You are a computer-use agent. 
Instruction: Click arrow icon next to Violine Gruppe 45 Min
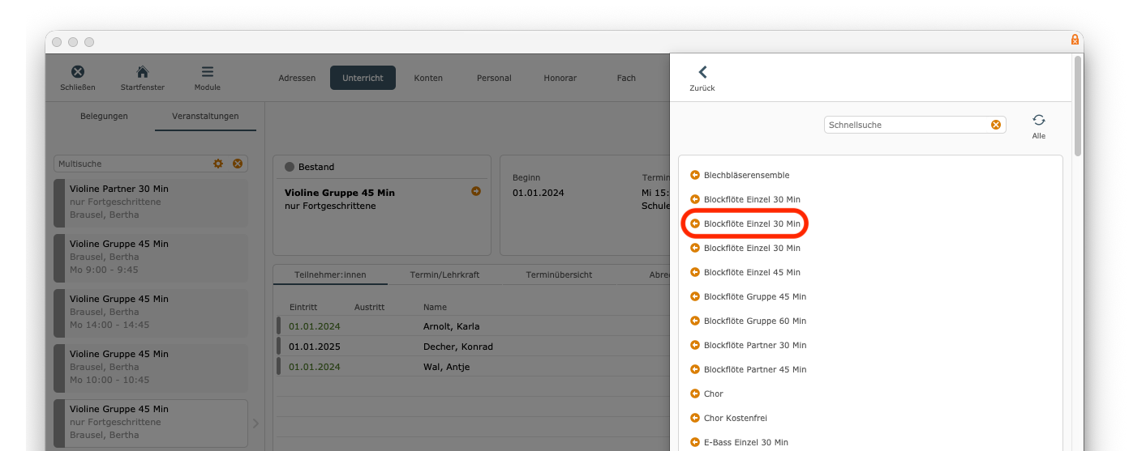coord(476,191)
